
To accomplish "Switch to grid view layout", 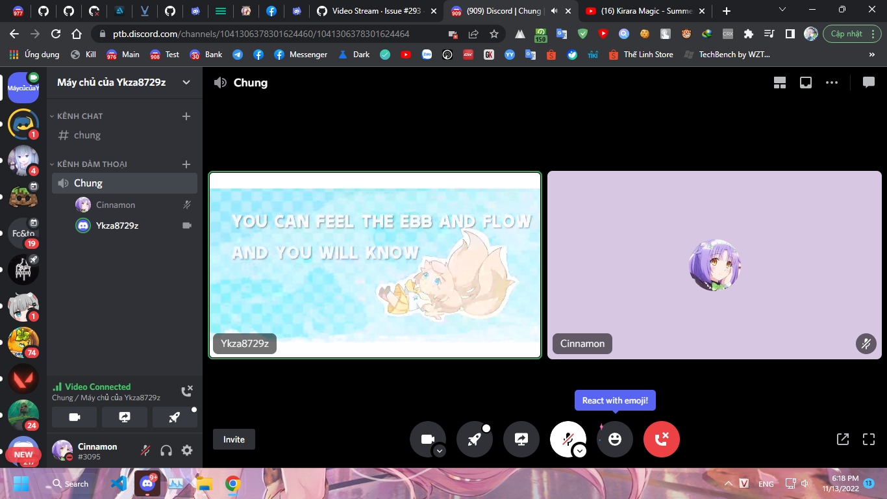I will [779, 83].
